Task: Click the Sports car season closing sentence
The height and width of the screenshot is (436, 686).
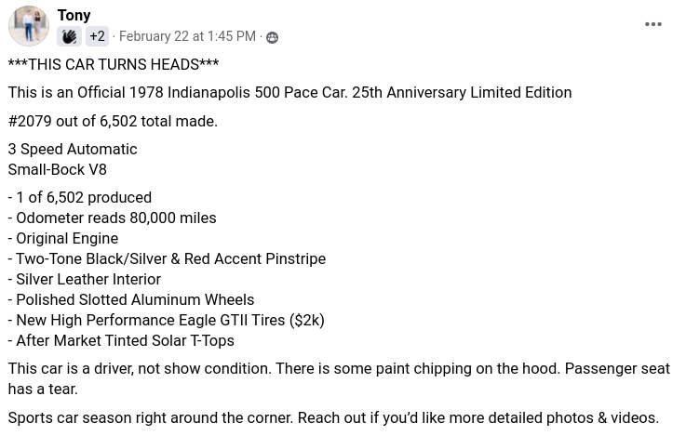Action: (333, 418)
